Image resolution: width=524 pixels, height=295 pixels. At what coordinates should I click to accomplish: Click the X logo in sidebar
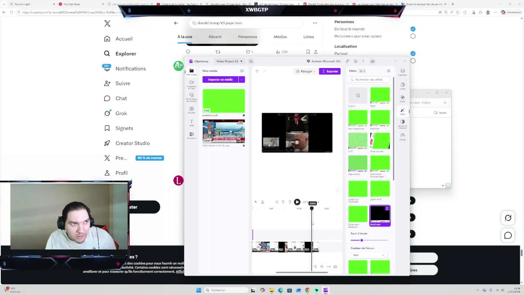[107, 24]
